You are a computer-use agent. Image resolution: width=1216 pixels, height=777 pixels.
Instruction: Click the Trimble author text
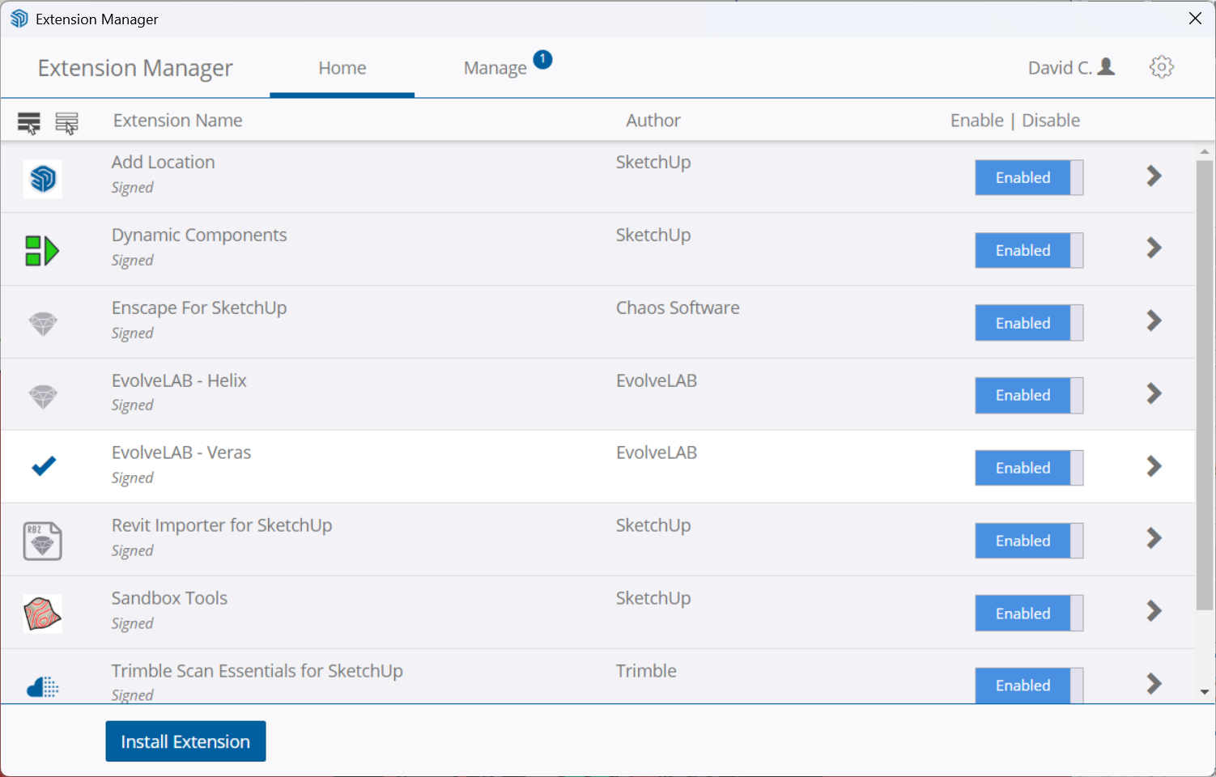click(646, 671)
